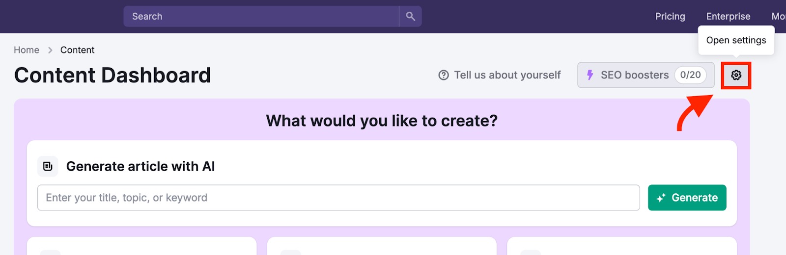Click the Open settings tooltip
This screenshot has width=786, height=255.
(x=736, y=40)
